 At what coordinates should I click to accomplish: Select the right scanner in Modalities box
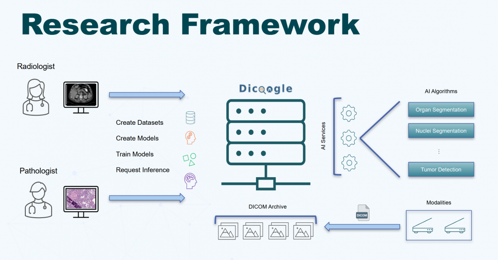click(x=455, y=226)
